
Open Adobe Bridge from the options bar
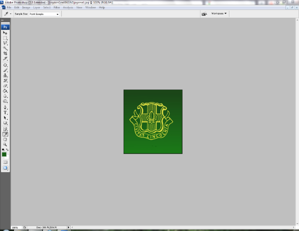(204, 13)
